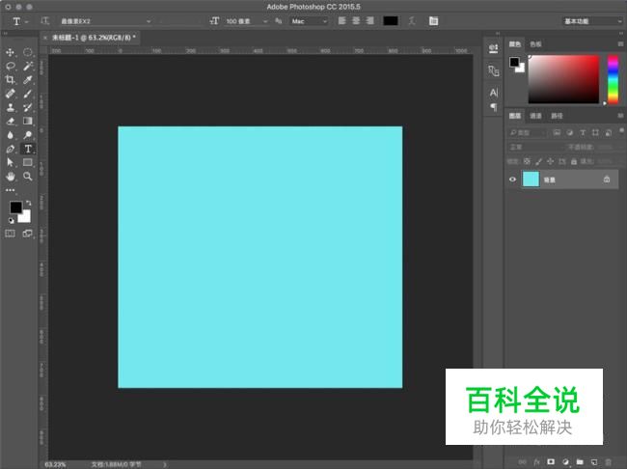Screen dimensions: 627x469
Task: Toggle the lock on 背景 layer
Action: click(607, 179)
